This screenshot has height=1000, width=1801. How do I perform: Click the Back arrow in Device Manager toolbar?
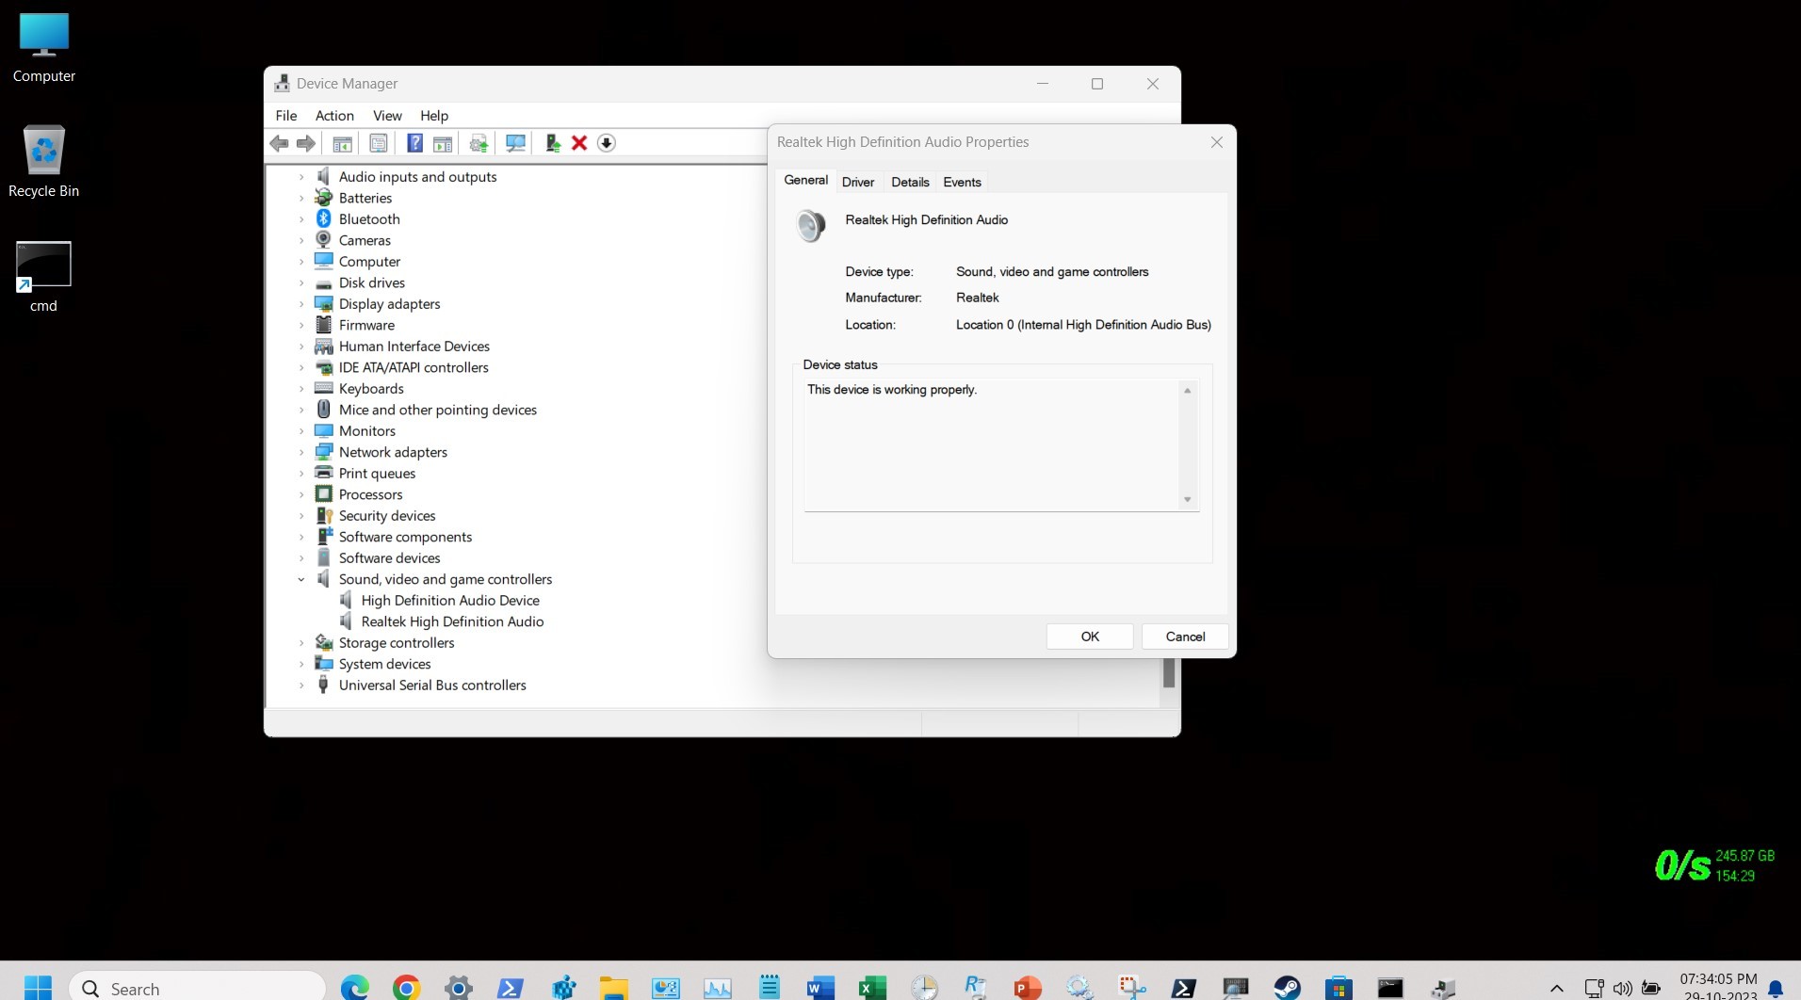click(x=279, y=143)
